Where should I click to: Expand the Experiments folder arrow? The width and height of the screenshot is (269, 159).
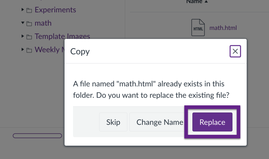[x=23, y=10]
